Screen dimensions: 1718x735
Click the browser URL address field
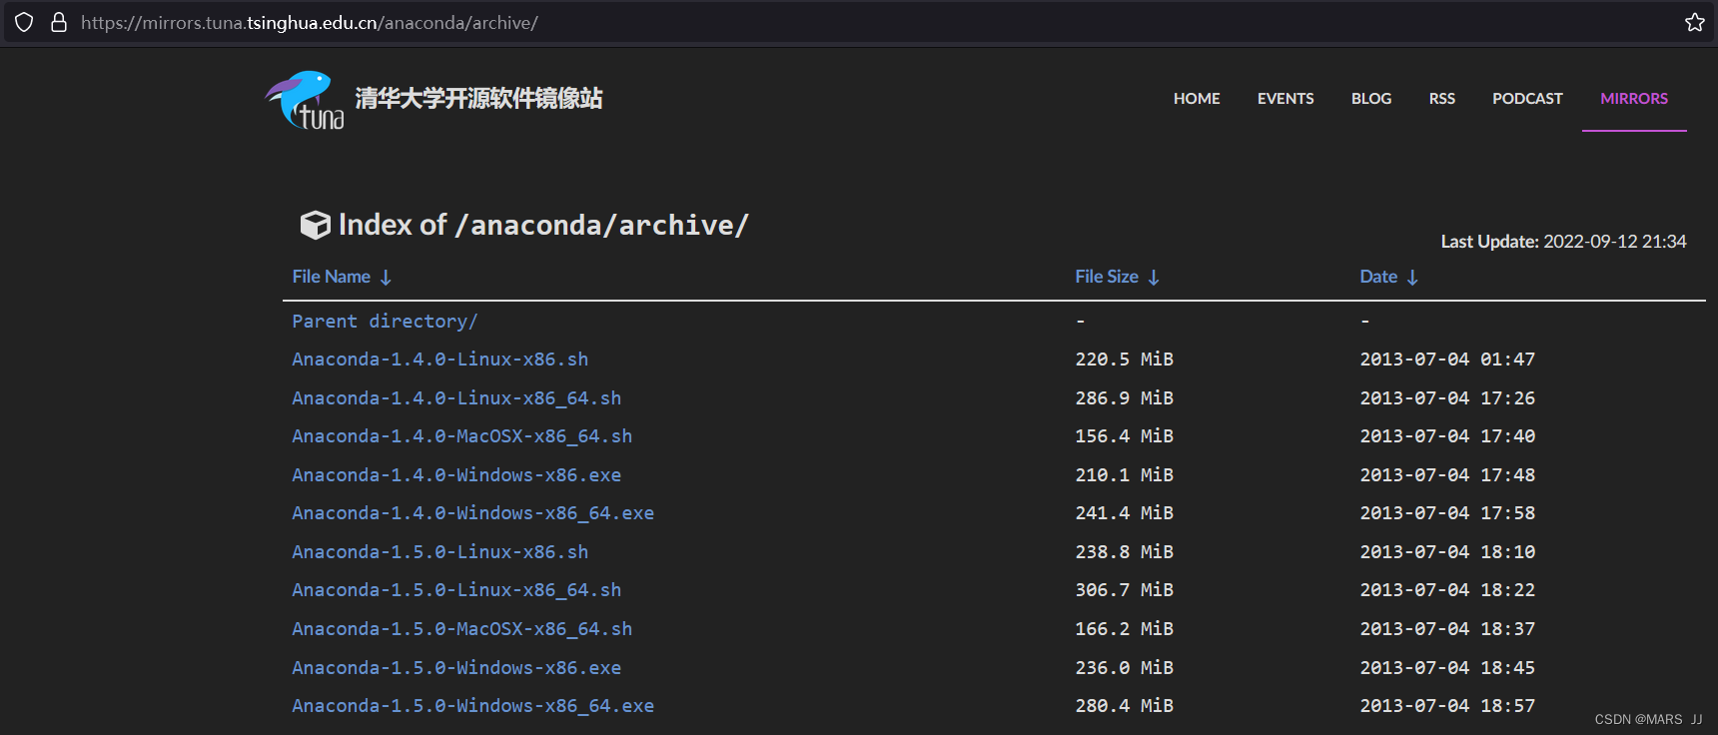tap(859, 22)
